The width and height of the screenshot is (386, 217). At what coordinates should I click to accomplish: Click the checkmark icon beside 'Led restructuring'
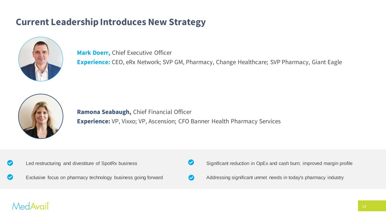coord(10,163)
